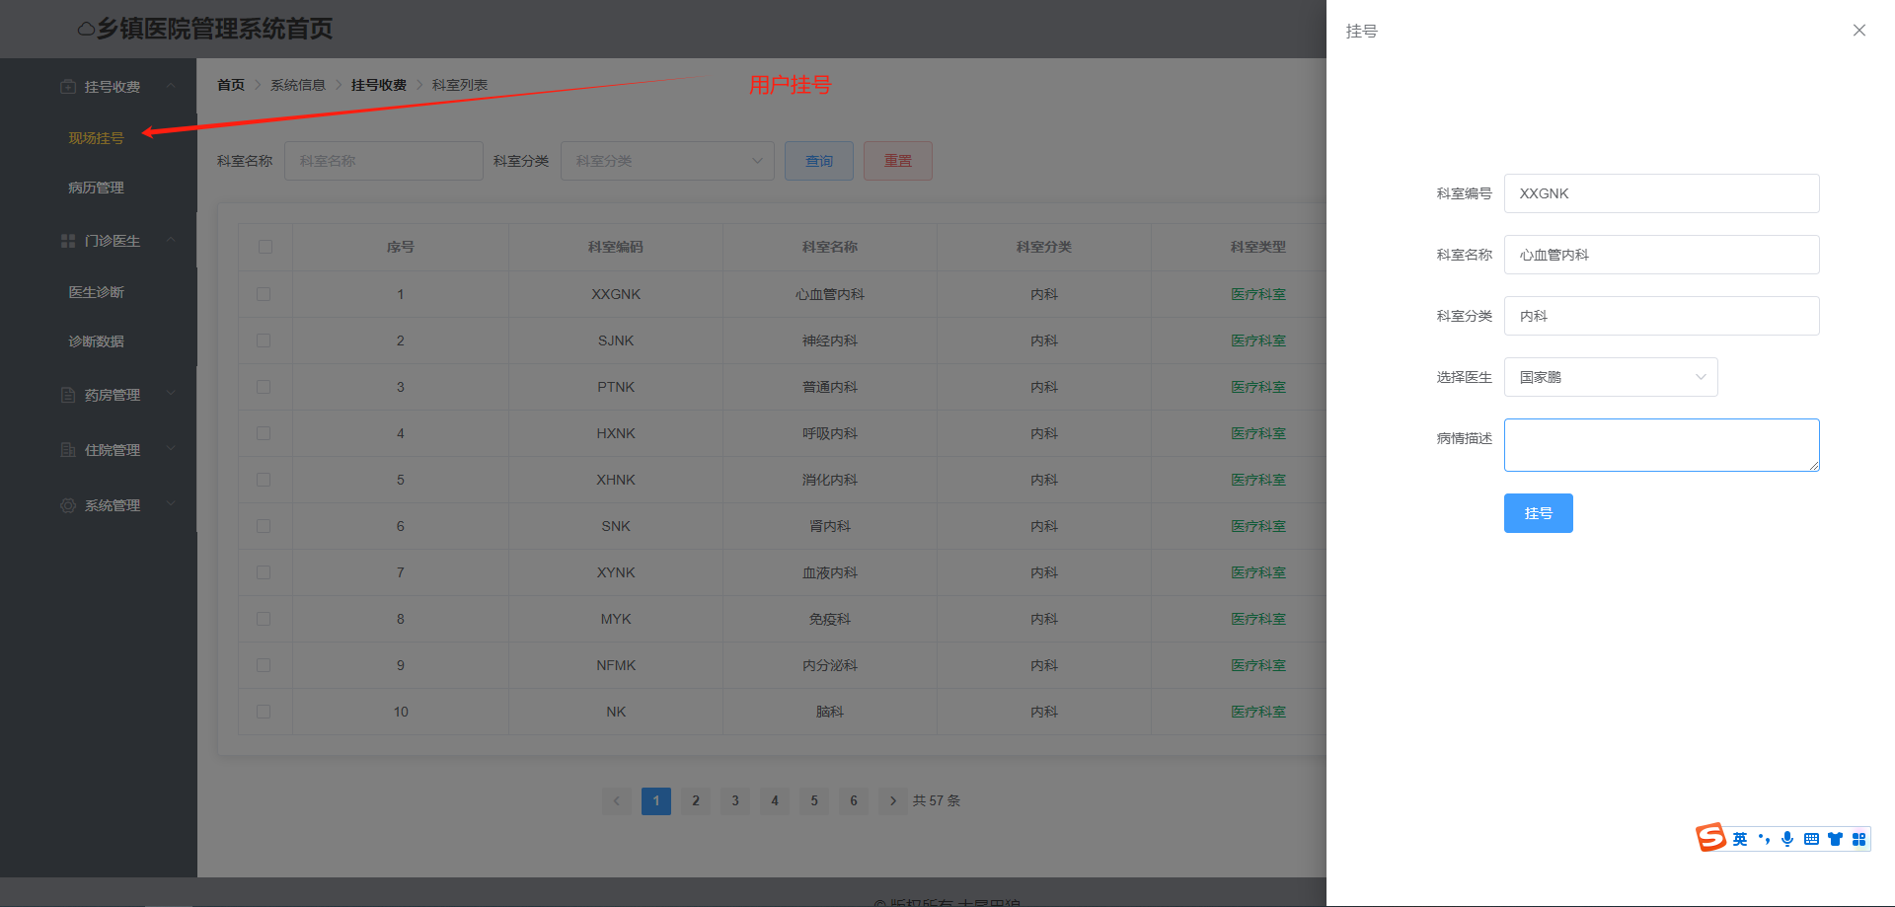This screenshot has height=907, width=1895.
Task: Toggle the select-all header checkbox
Action: tap(265, 247)
